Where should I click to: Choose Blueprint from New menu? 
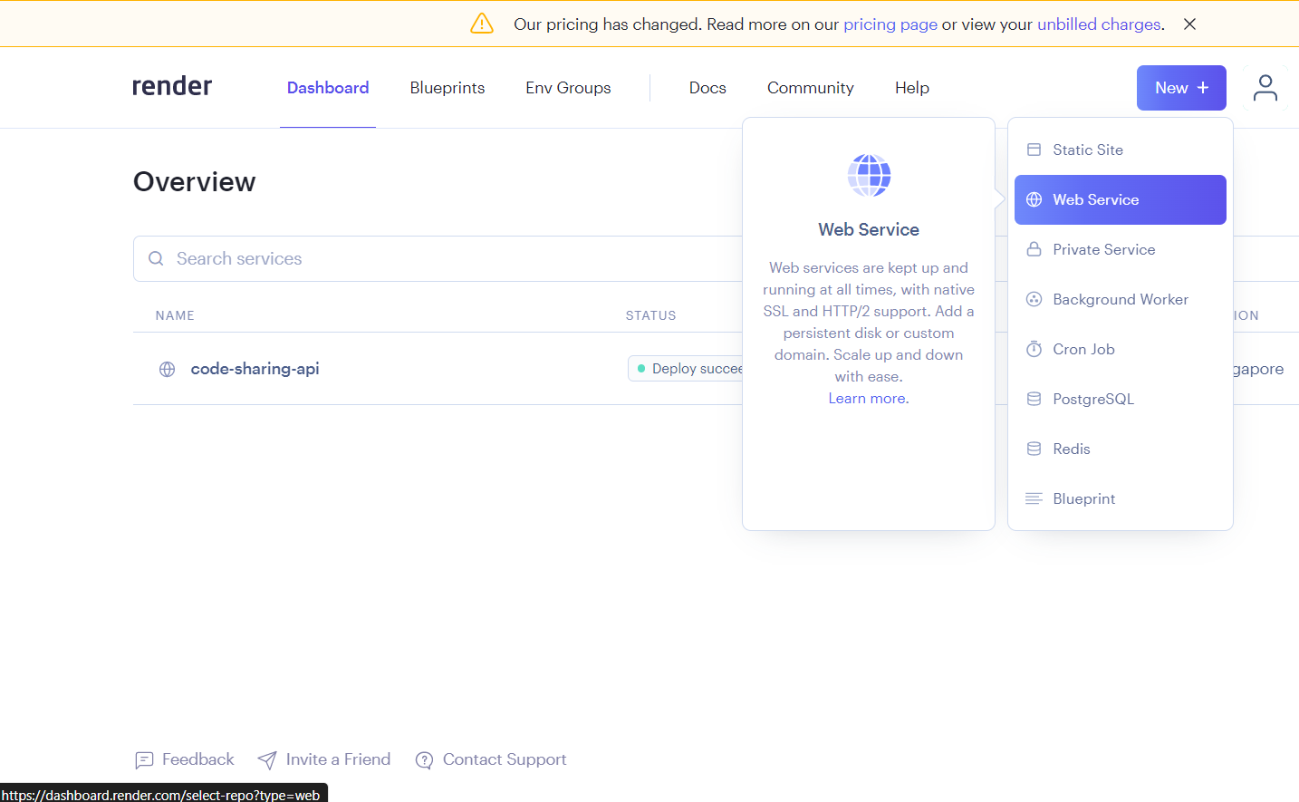(1121, 498)
